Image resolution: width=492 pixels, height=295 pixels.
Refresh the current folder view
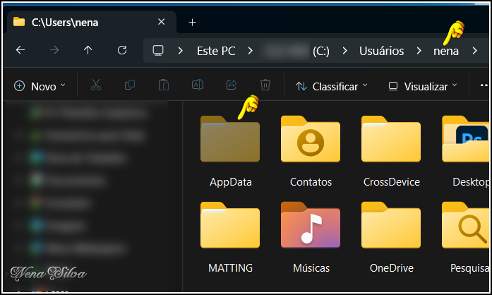tap(122, 51)
